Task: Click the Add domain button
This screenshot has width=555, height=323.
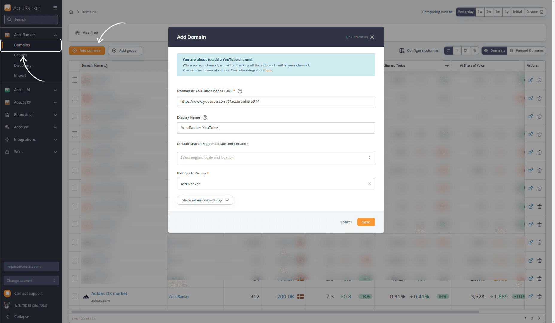Action: coord(87,50)
